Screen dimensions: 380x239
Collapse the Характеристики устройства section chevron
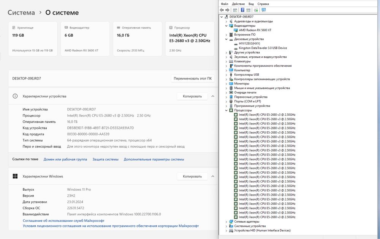pyautogui.click(x=213, y=96)
